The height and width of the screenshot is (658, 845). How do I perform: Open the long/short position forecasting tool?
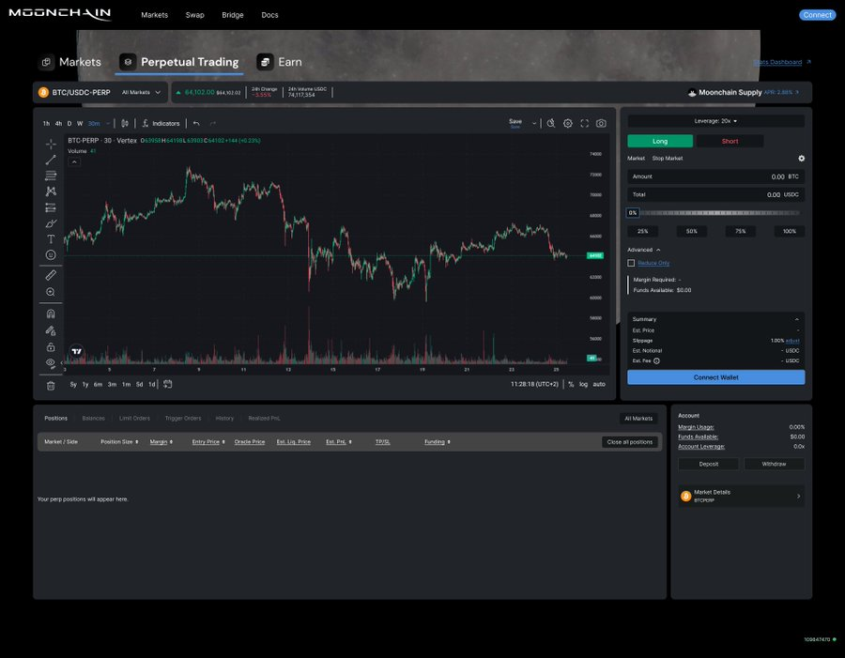[51, 207]
